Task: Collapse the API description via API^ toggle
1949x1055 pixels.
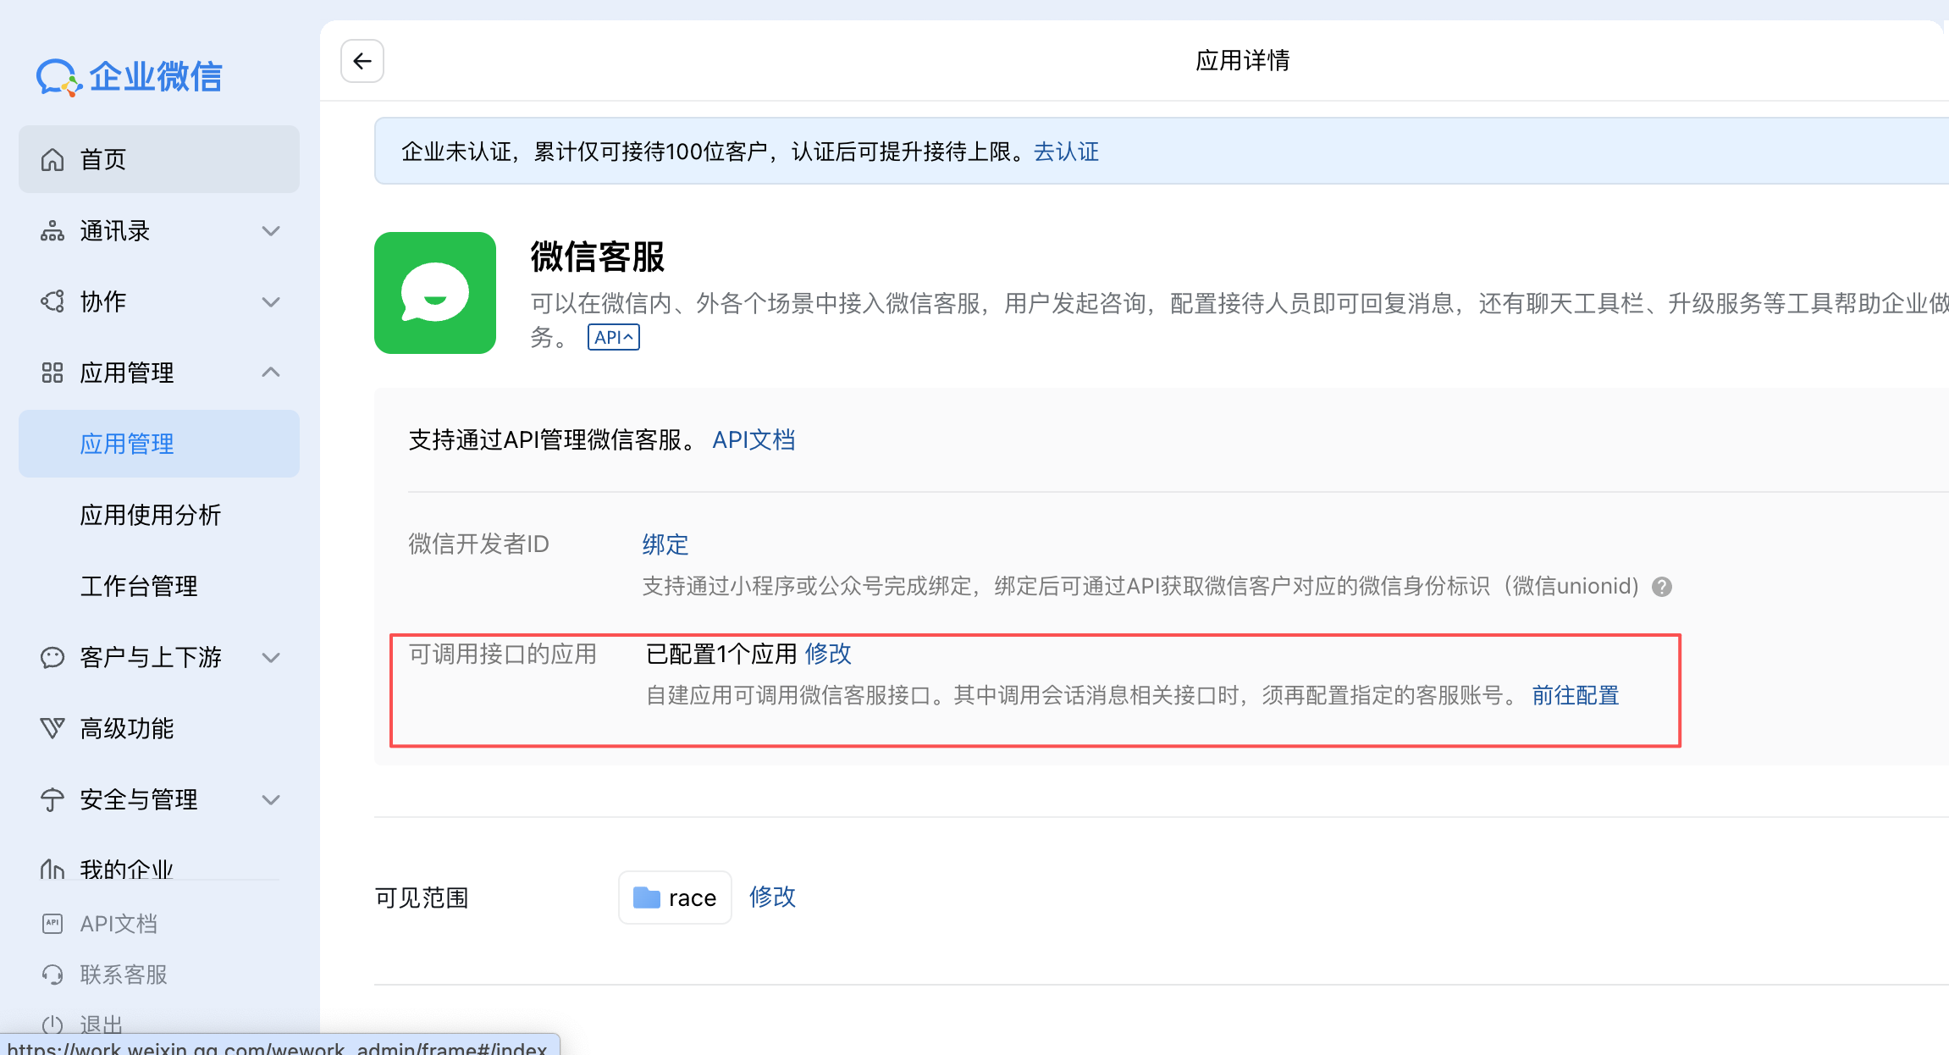Action: [x=613, y=336]
